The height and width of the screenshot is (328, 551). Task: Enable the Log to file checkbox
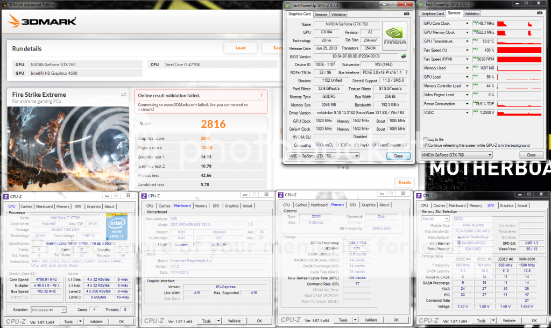click(426, 139)
